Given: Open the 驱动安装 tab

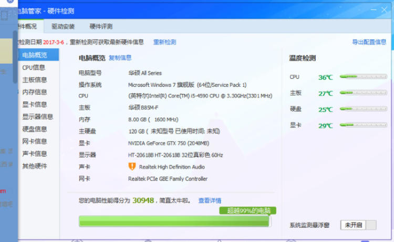Looking at the screenshot, I should [x=63, y=26].
